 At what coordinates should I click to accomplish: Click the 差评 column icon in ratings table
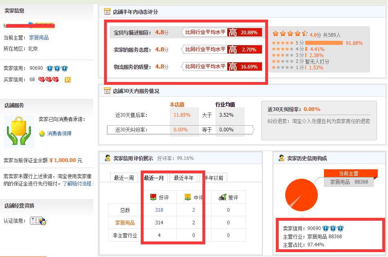(222, 197)
